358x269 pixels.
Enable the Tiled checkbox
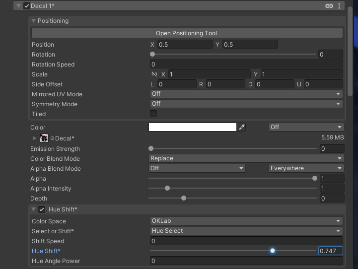(x=153, y=114)
